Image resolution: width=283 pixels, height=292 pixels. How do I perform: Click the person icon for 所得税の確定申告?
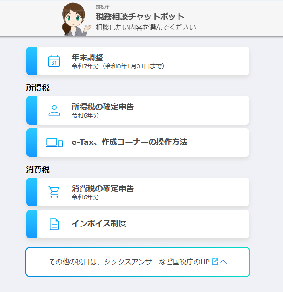(54, 110)
